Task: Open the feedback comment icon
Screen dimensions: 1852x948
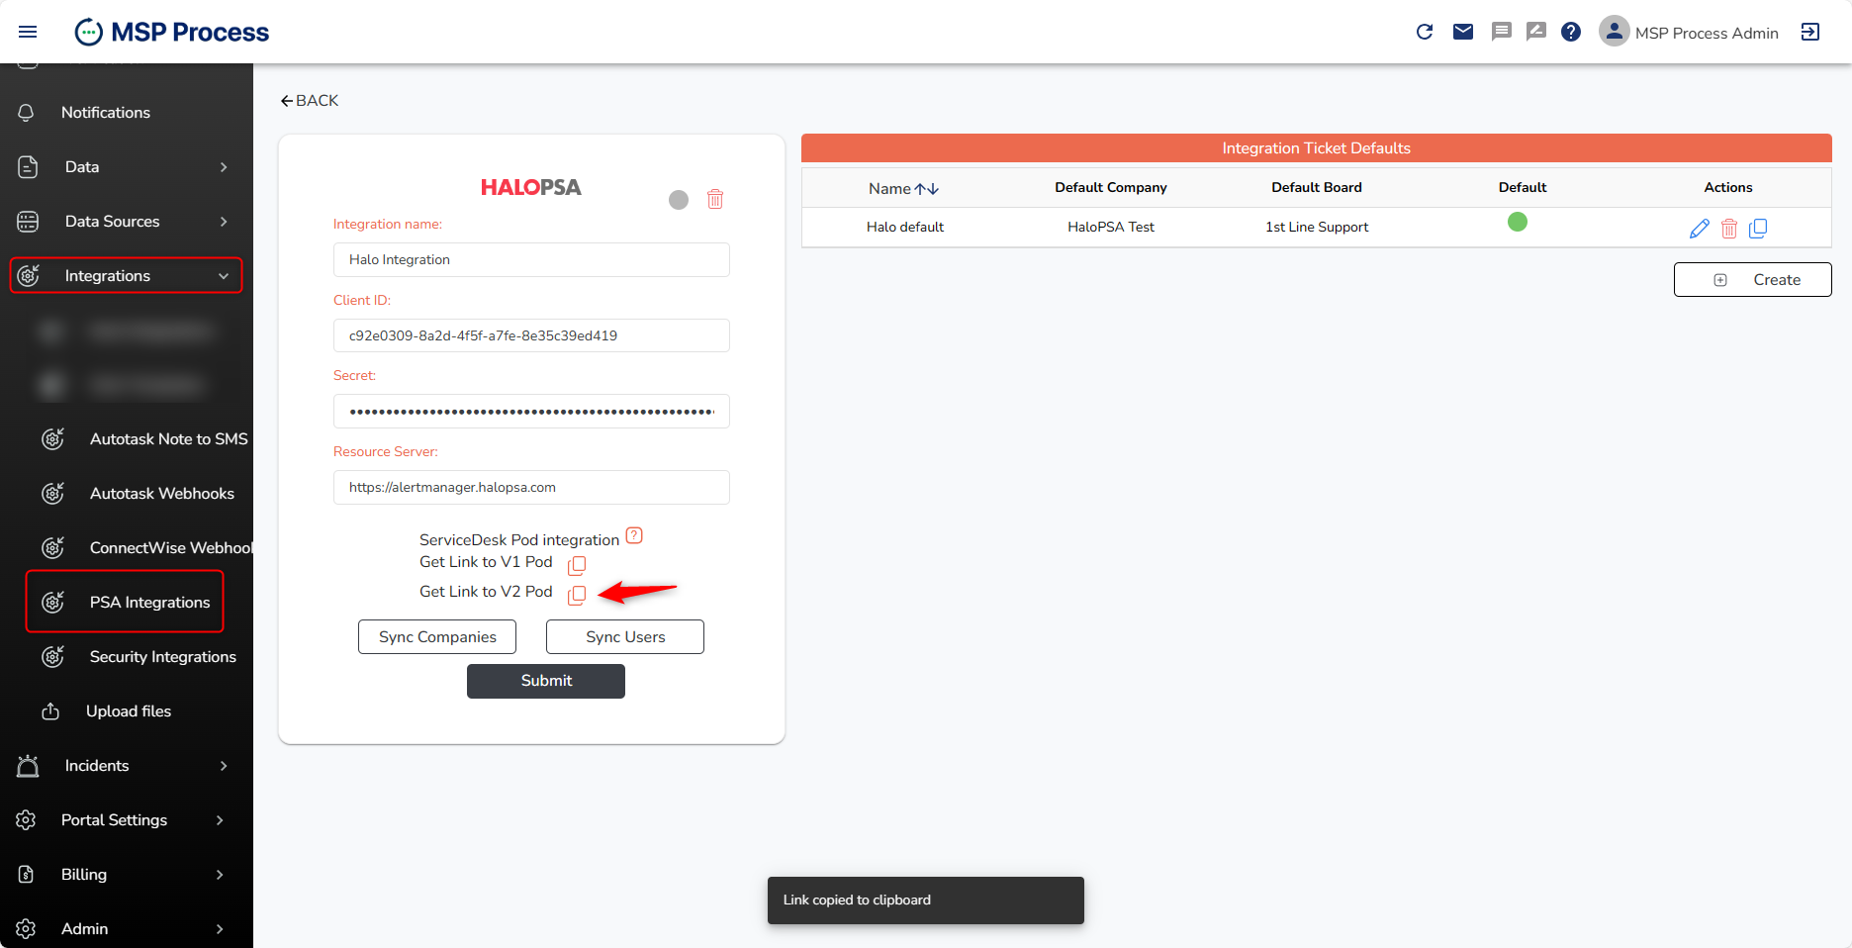Action: click(x=1536, y=32)
